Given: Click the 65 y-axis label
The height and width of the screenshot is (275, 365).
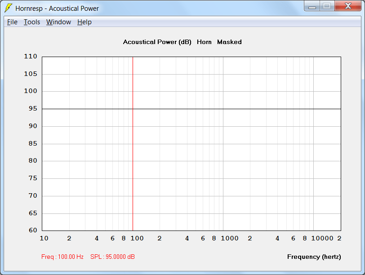Looking at the screenshot, I should tap(33, 213).
